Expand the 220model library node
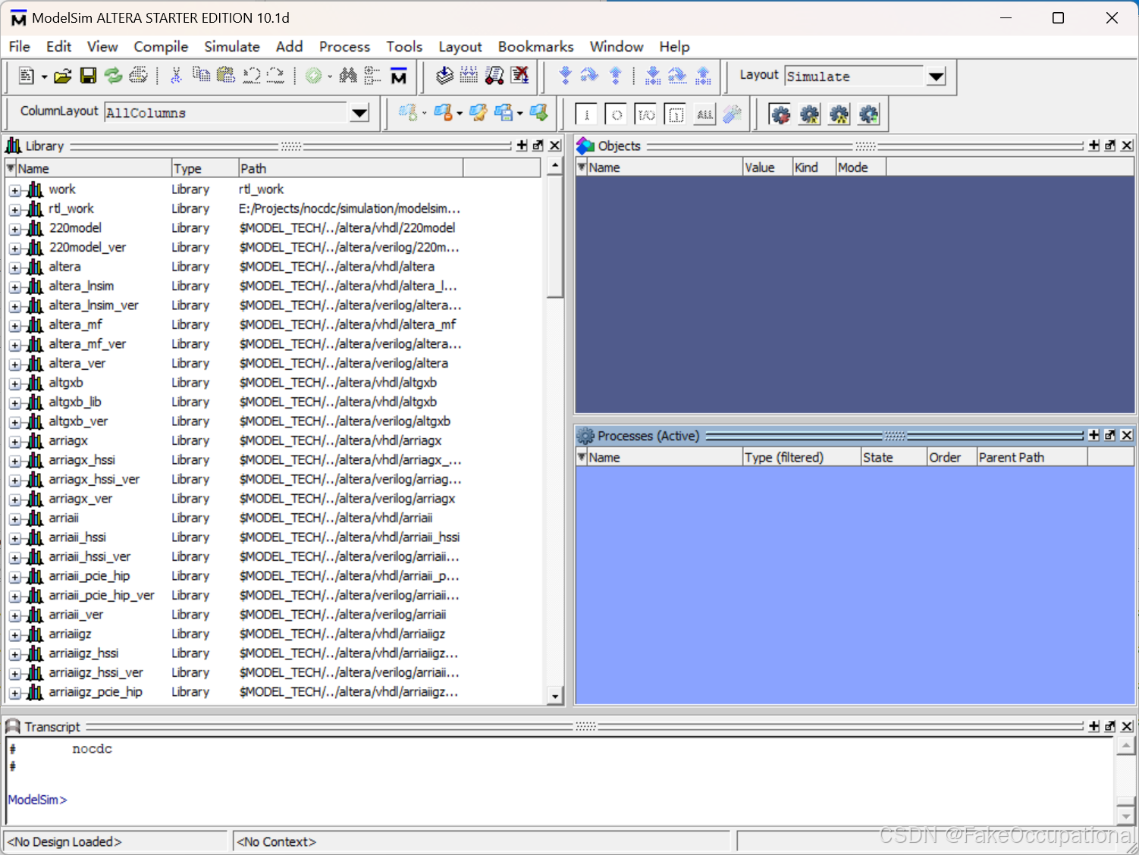1139x855 pixels. tap(15, 229)
